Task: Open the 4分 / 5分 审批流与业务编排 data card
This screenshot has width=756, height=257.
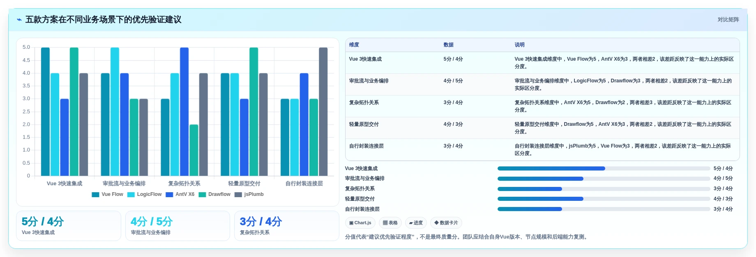Action: click(177, 226)
